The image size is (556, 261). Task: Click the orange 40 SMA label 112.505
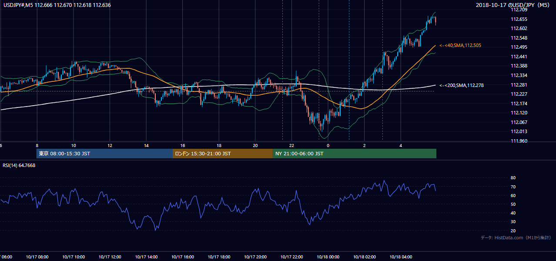tap(460, 45)
